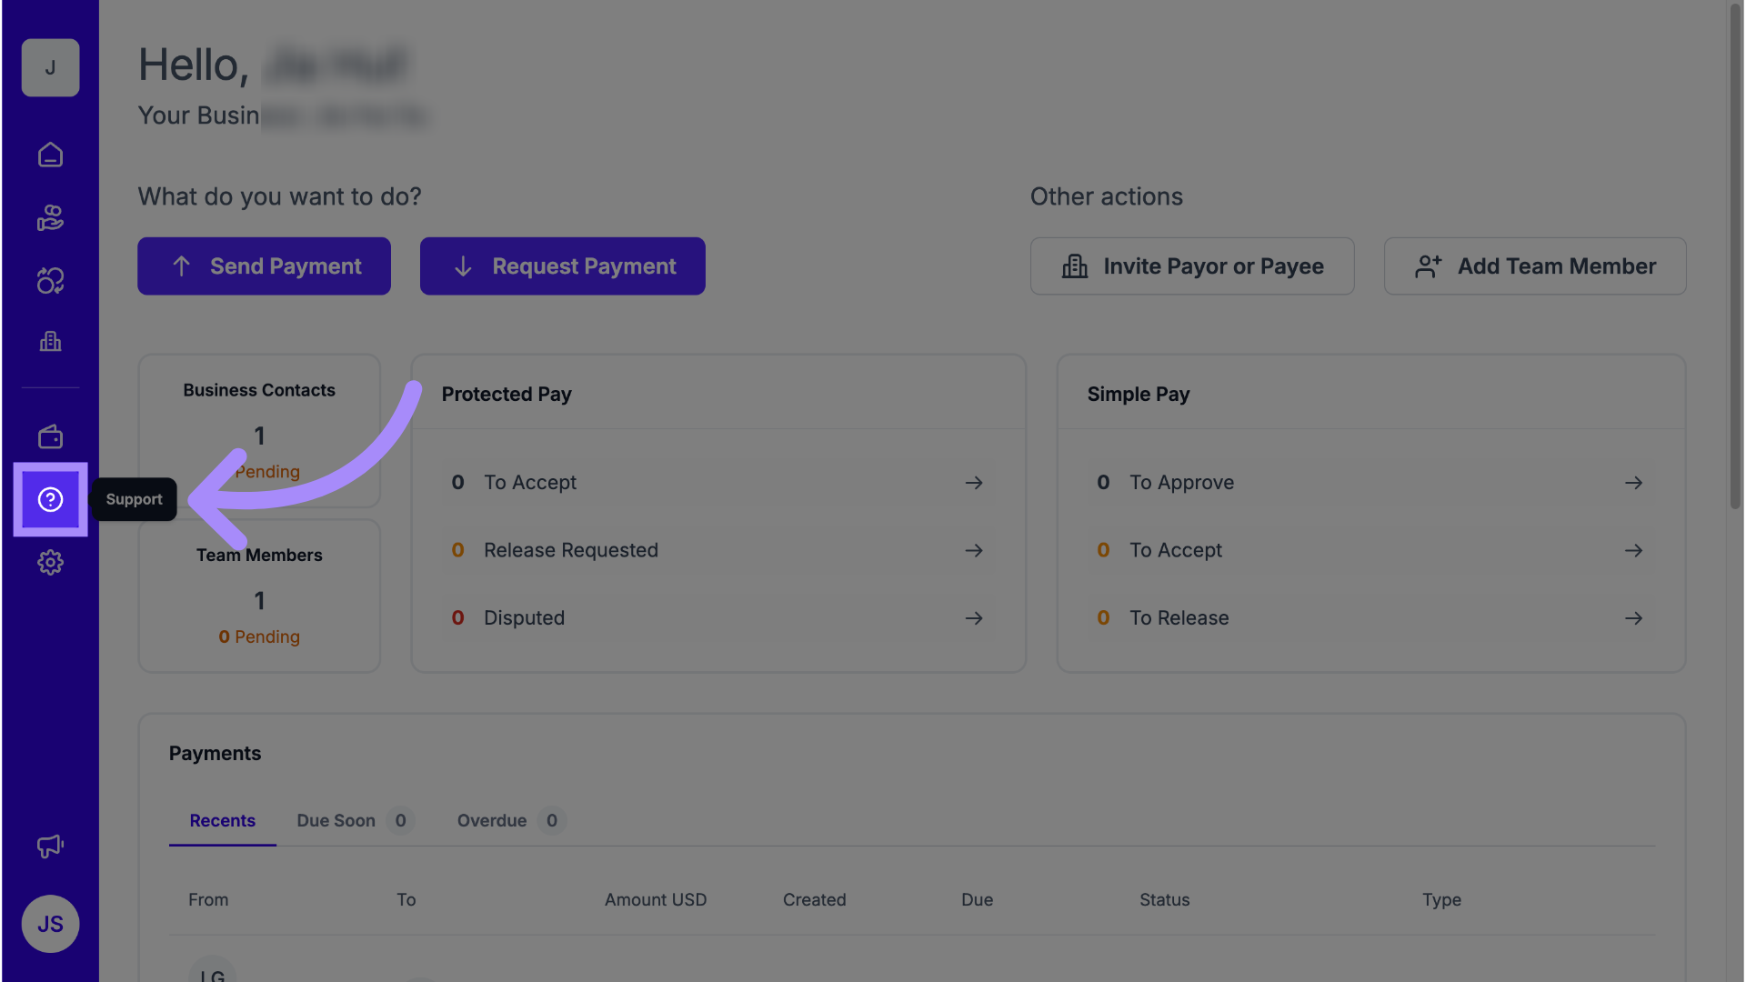Open the announcements megaphone icon

click(50, 847)
